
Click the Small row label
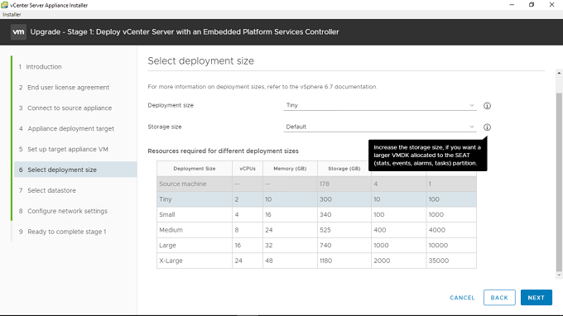click(167, 215)
